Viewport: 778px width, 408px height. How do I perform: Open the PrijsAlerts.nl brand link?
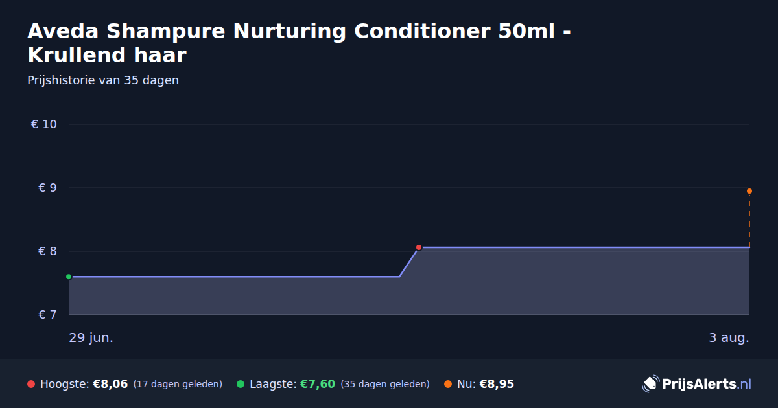pos(697,384)
